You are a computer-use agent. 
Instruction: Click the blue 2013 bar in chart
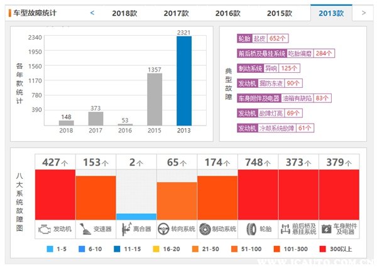[184, 80]
